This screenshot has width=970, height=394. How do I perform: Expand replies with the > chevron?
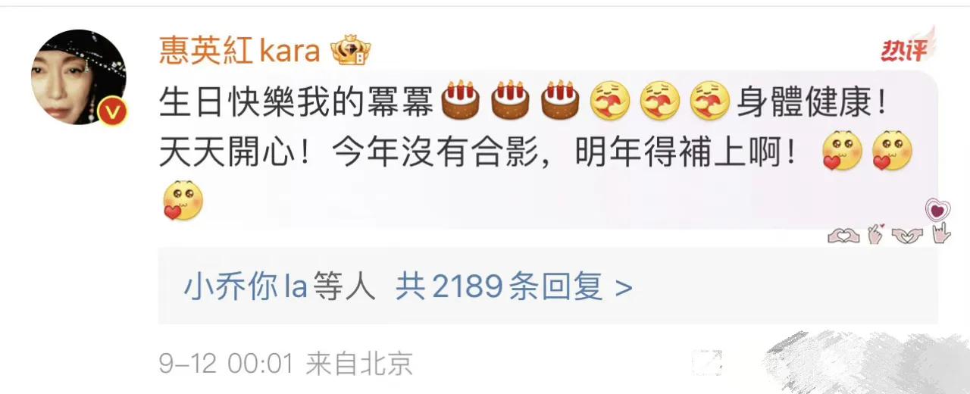click(x=624, y=289)
